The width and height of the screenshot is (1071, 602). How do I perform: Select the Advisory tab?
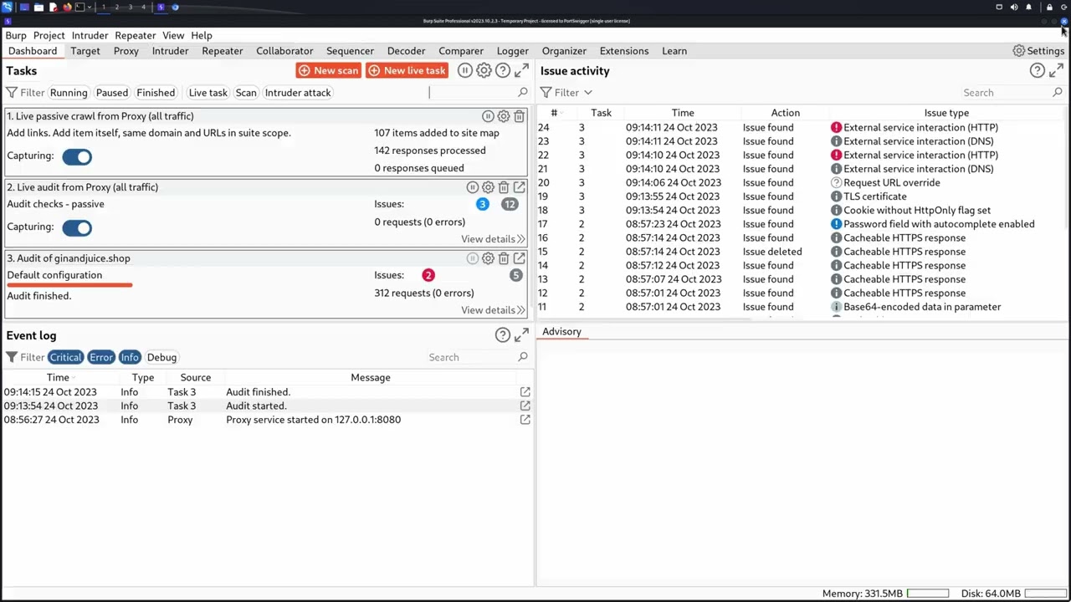pos(561,332)
